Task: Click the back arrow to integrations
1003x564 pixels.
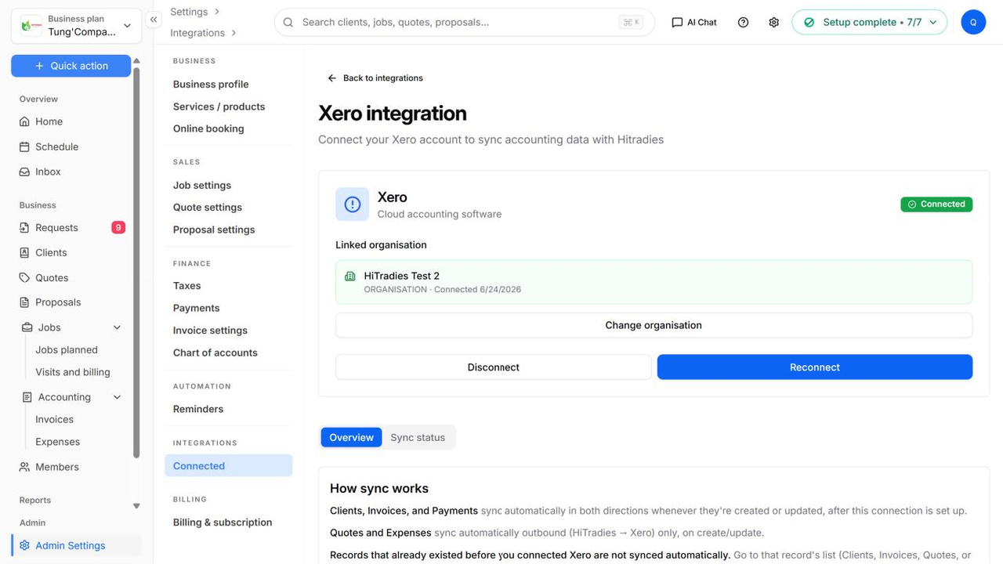Action: click(x=332, y=78)
